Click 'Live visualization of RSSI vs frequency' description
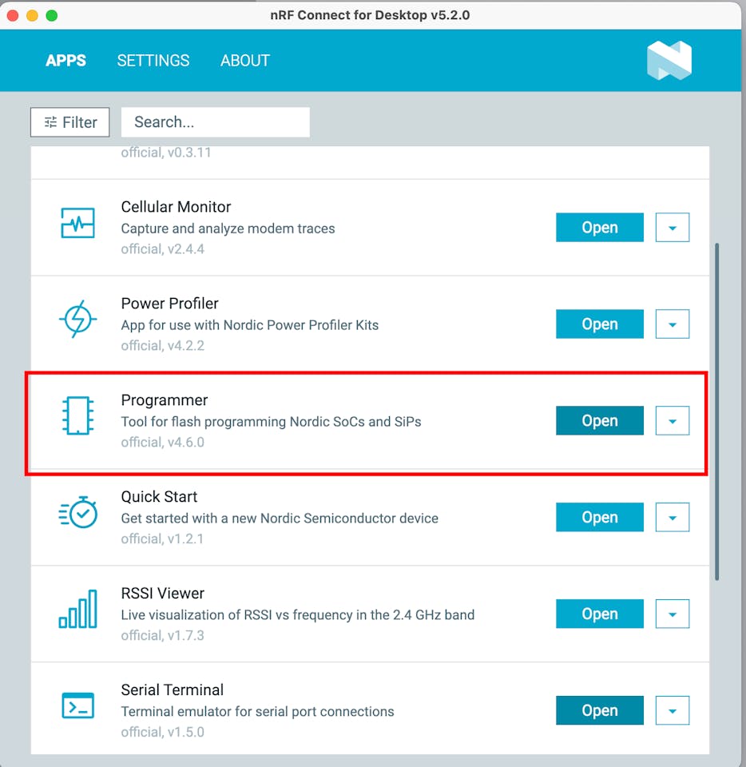Screen dimensions: 746x767 tap(298, 615)
